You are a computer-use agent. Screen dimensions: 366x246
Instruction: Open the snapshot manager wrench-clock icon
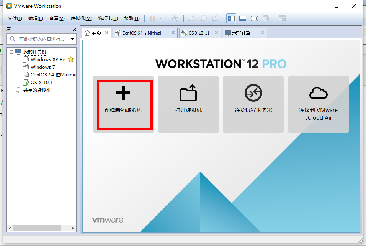(215, 18)
